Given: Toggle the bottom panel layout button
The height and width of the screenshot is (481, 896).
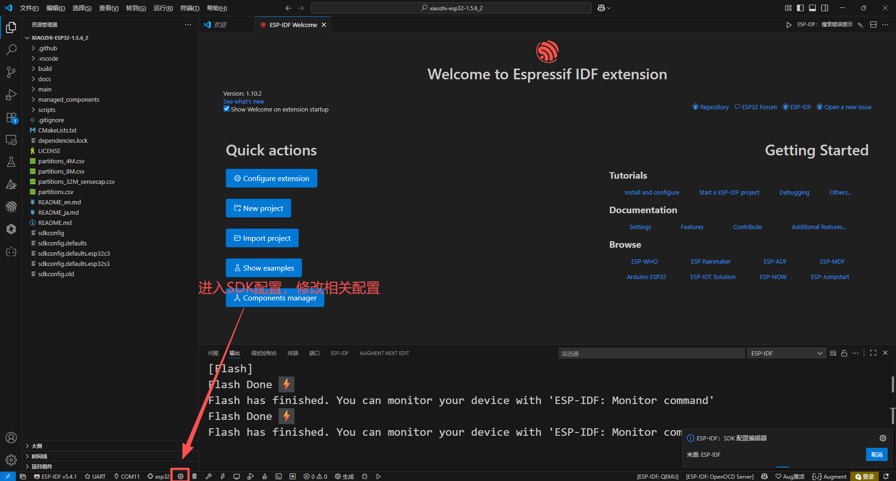Looking at the screenshot, I should 812,8.
